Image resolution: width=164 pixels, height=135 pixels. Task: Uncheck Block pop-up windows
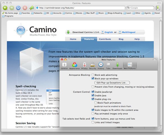pyautogui.click(x=93, y=79)
